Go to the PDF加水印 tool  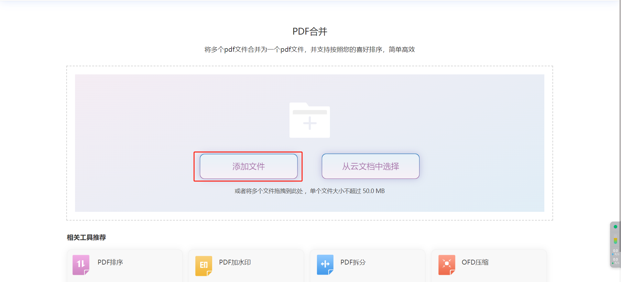coord(235,262)
